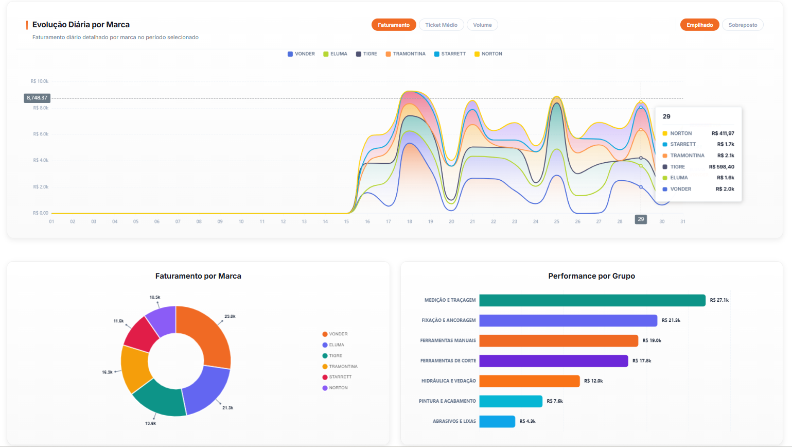Click day 25 on the x-axis
Image resolution: width=792 pixels, height=447 pixels.
(x=557, y=221)
